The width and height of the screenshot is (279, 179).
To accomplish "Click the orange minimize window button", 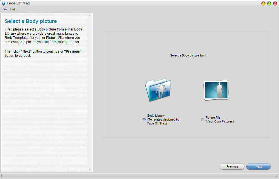I will point(263,3).
